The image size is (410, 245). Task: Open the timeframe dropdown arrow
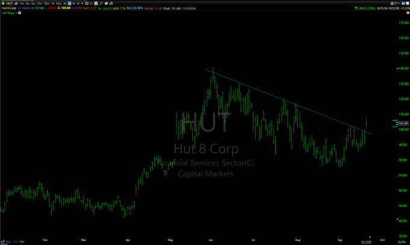[82, 4]
